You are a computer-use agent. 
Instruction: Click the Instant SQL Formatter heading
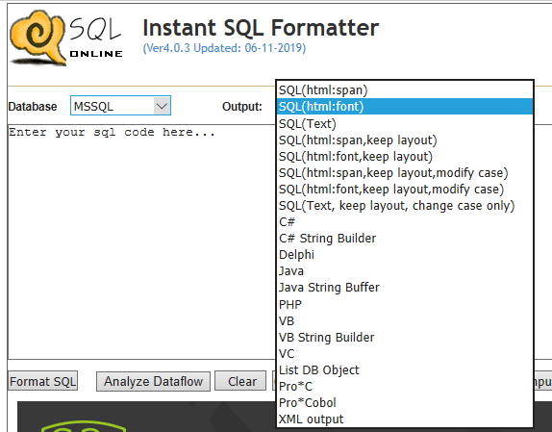point(261,28)
